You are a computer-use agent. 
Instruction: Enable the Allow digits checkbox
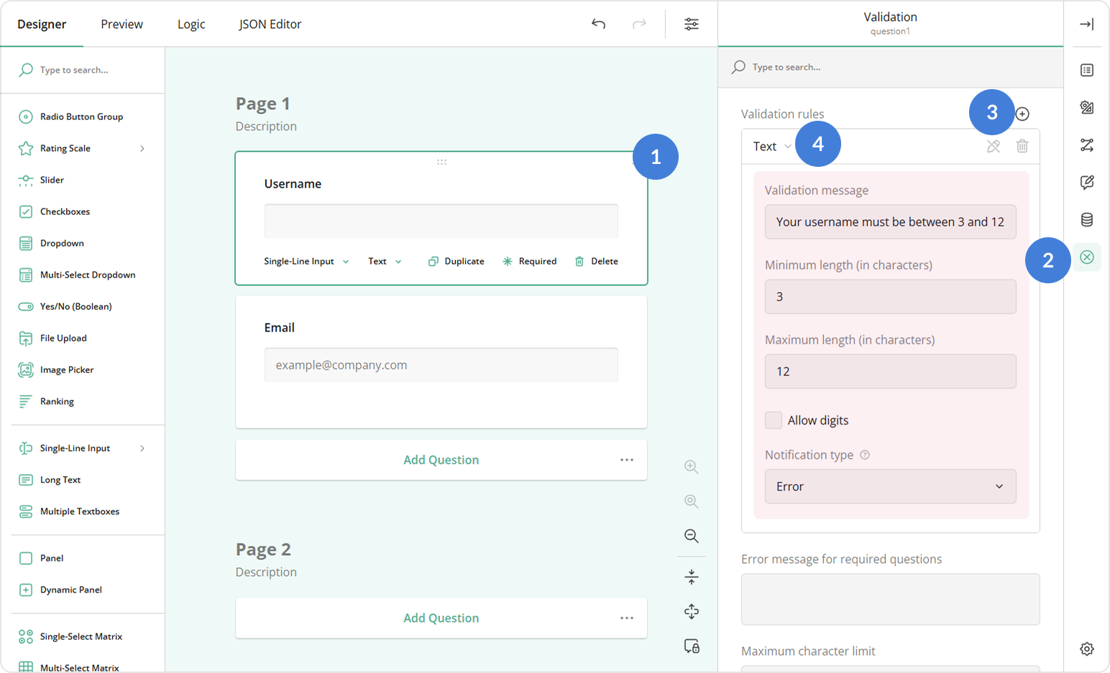click(x=773, y=420)
